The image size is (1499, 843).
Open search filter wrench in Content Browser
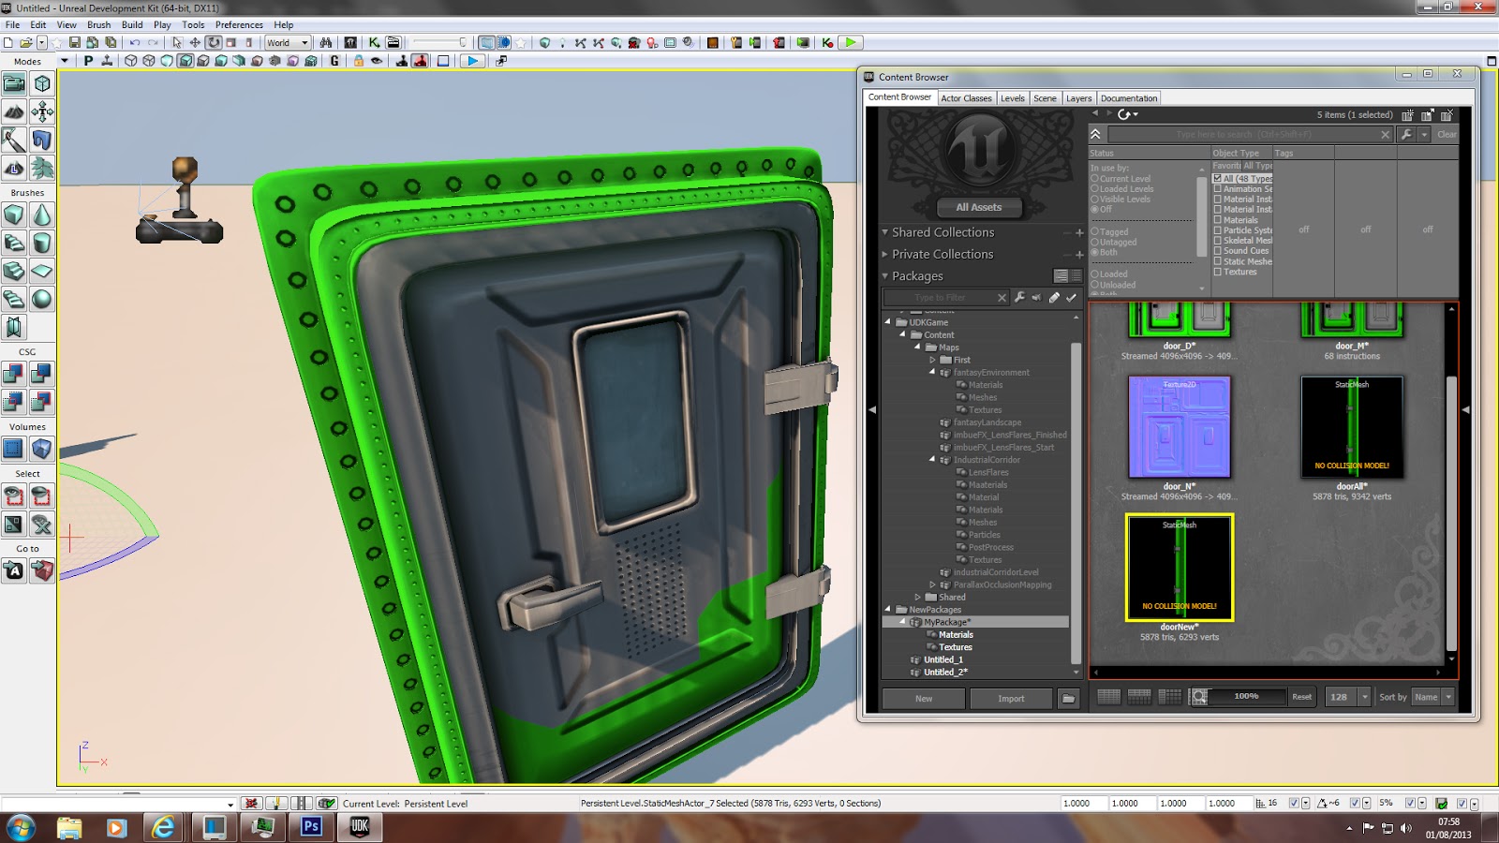[x=1406, y=135]
